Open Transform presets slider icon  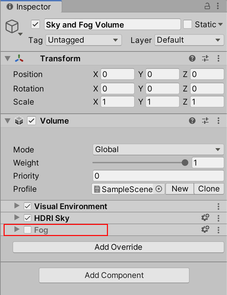click(x=205, y=59)
